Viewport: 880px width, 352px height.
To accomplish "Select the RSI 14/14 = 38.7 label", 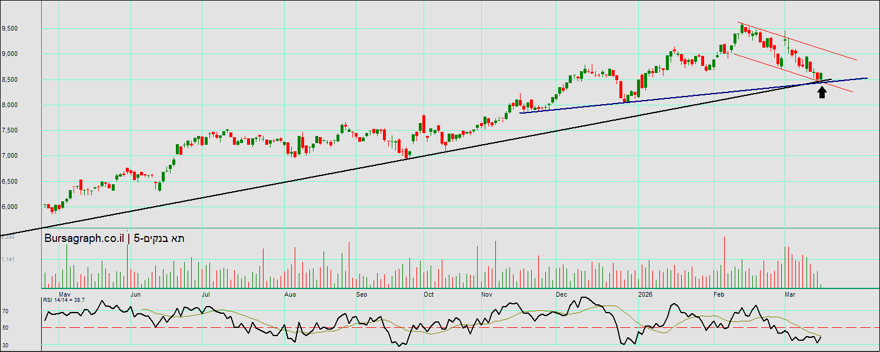I will click(64, 300).
